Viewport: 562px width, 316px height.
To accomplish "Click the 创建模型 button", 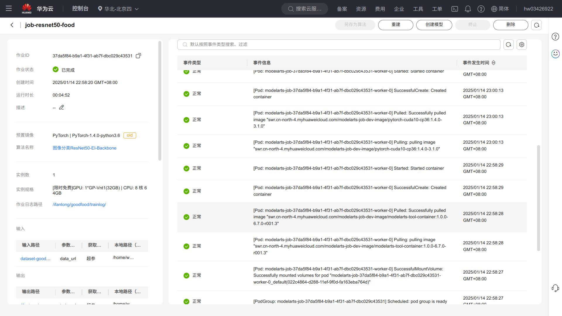I will (434, 25).
